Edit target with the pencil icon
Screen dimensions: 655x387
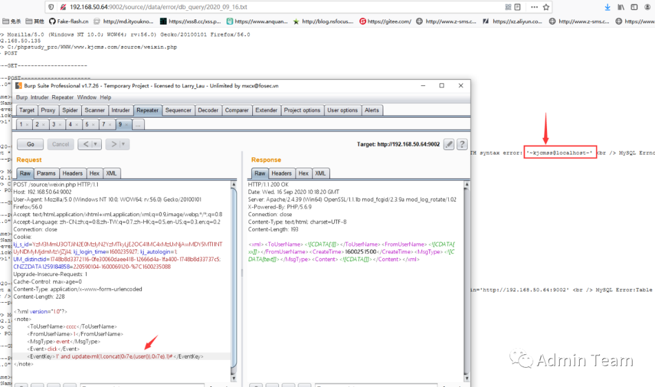[x=449, y=144]
